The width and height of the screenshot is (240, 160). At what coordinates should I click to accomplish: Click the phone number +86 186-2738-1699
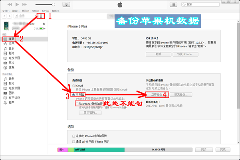[x=97, y=43]
